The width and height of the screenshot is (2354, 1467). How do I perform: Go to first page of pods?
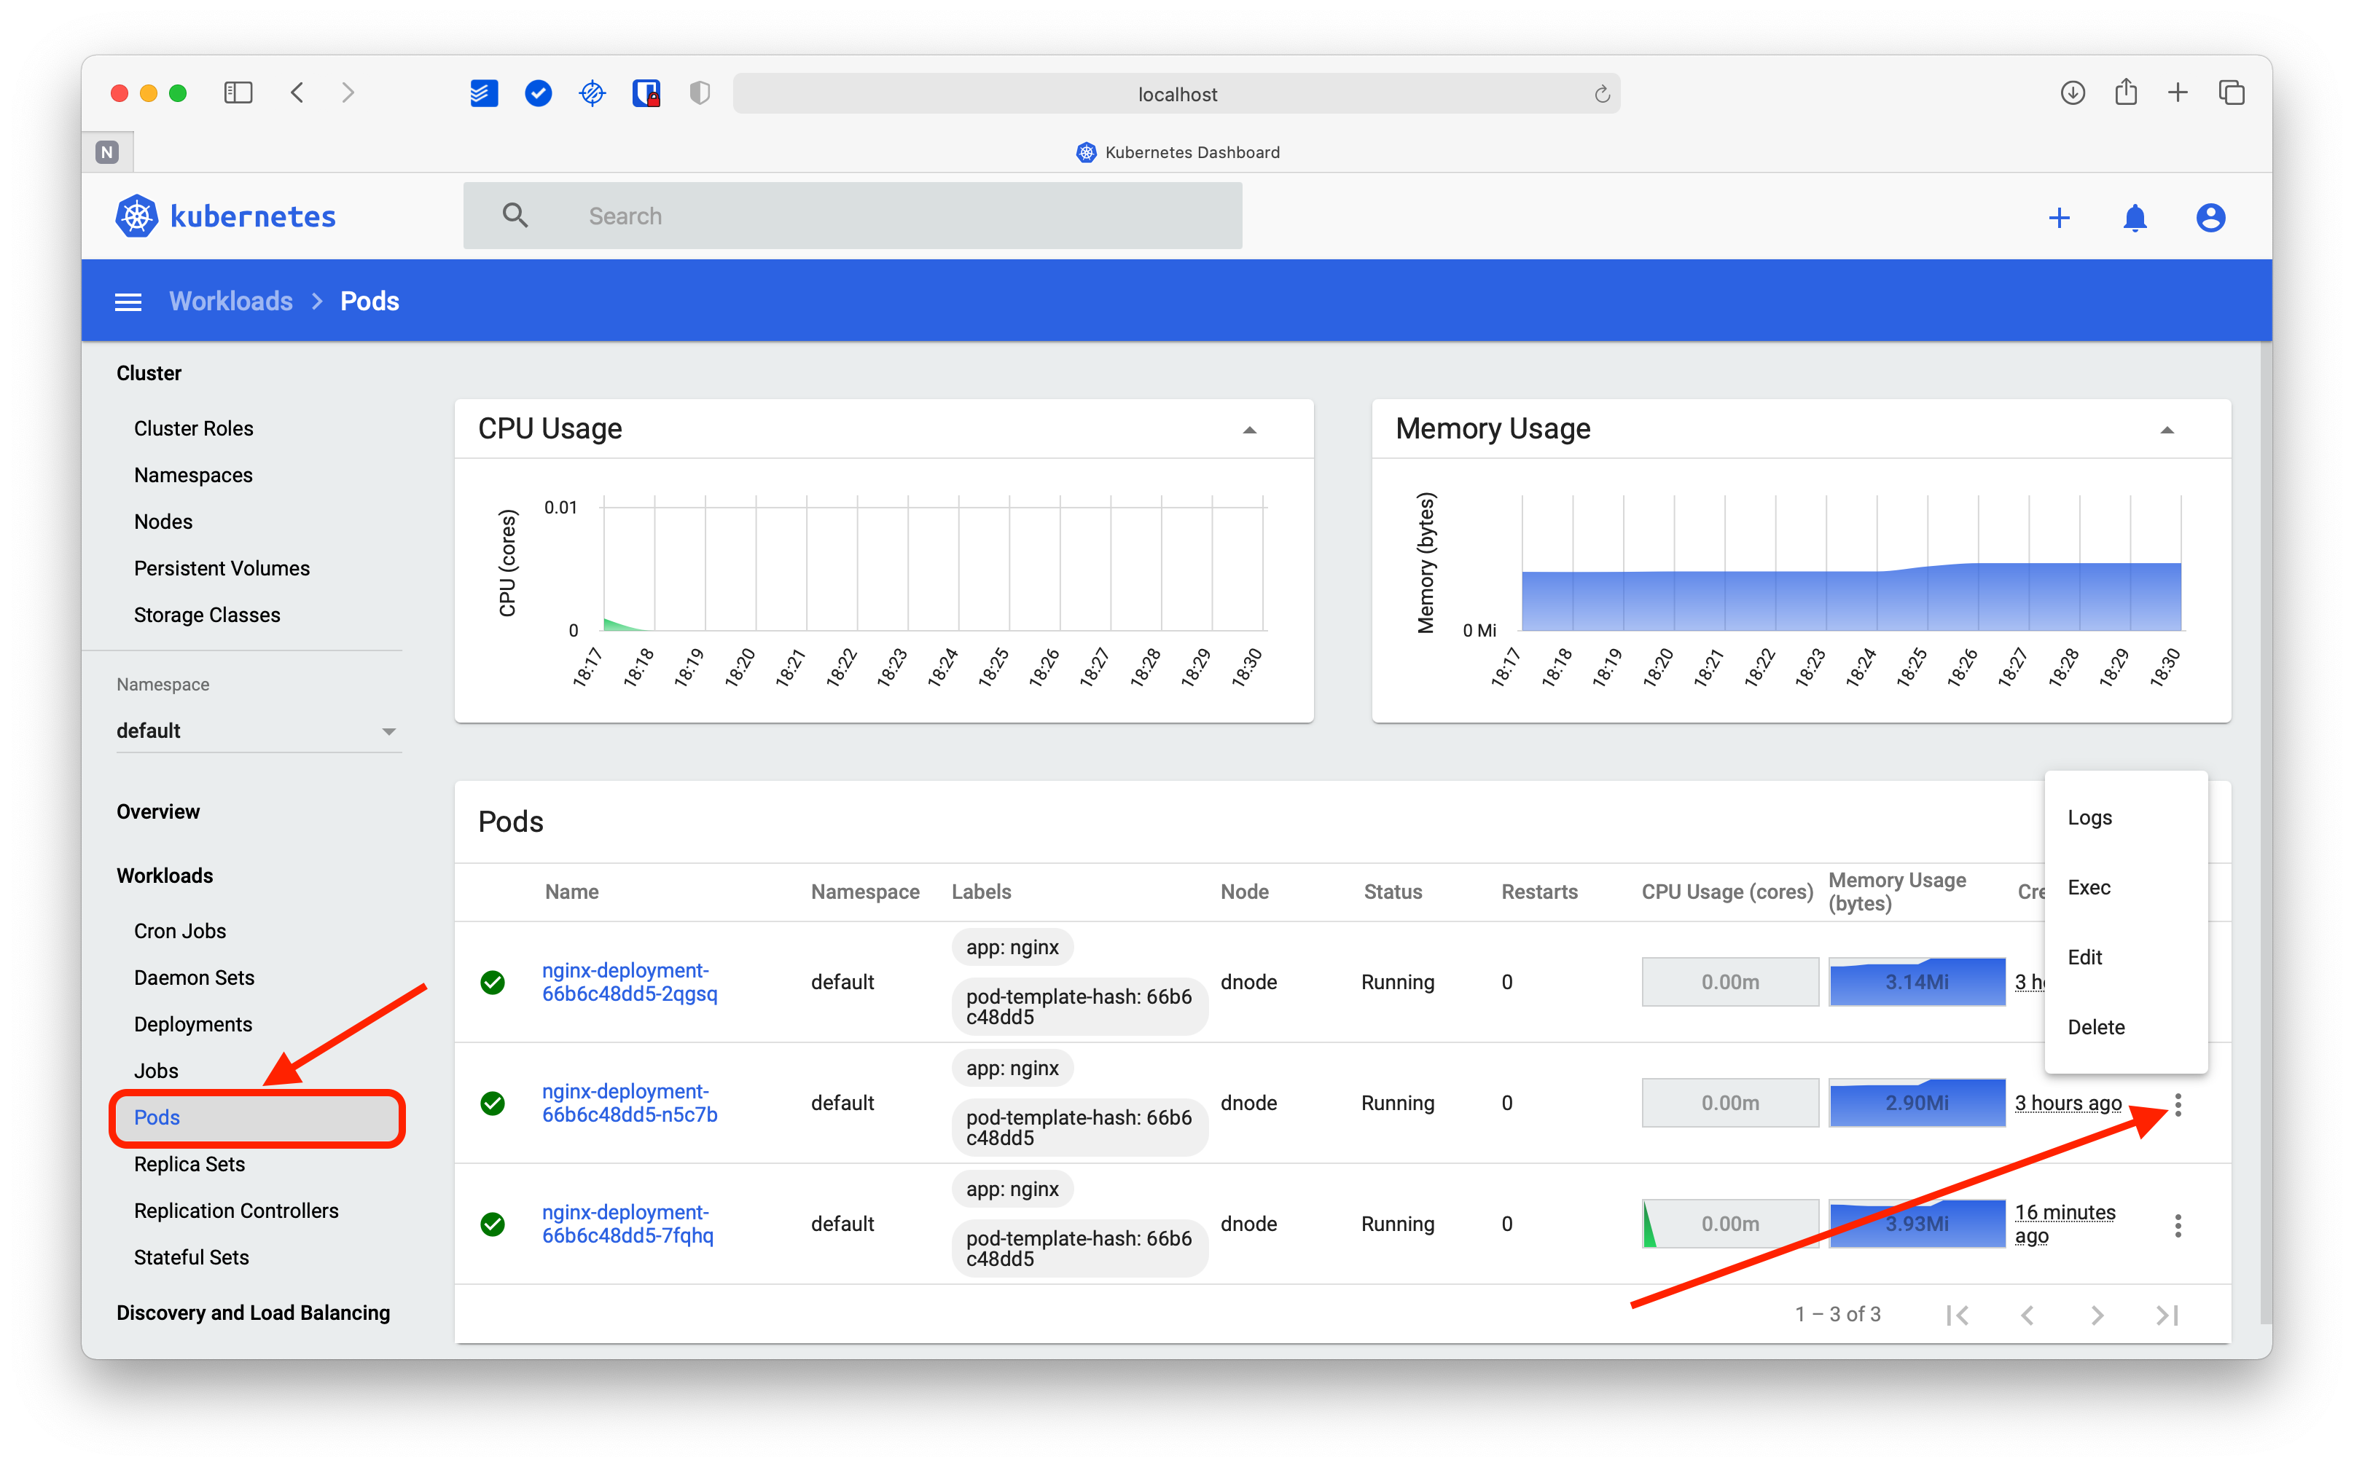point(1958,1315)
